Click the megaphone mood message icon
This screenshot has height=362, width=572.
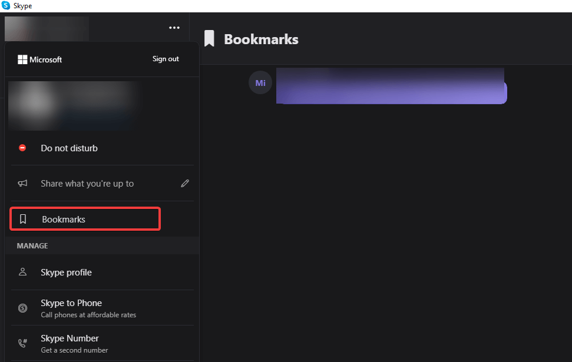(22, 183)
